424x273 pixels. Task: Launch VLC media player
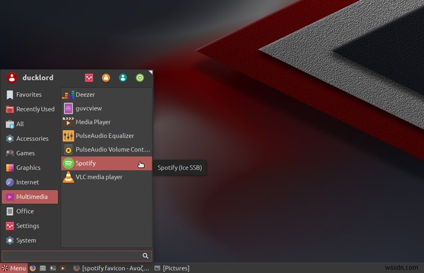[x=107, y=177]
